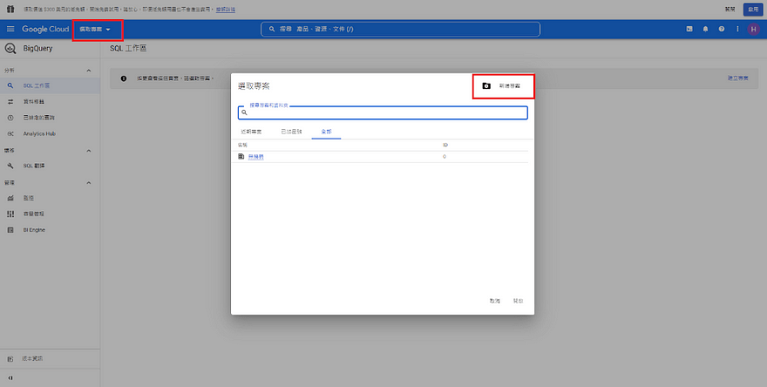The image size is (767, 387).
Task: Click the data transfers arrows icon
Action: click(10, 102)
